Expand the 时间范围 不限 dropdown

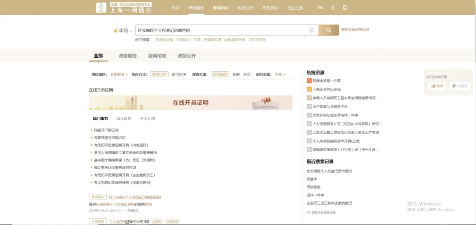(x=280, y=74)
